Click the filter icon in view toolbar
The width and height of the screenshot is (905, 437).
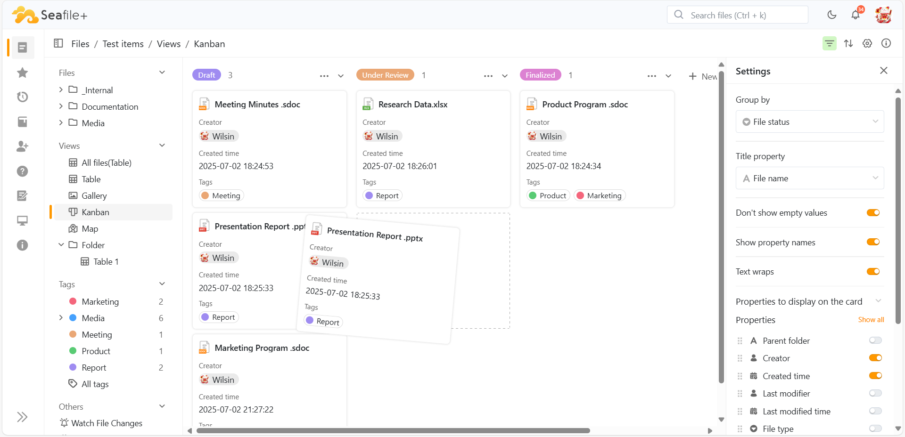(830, 43)
